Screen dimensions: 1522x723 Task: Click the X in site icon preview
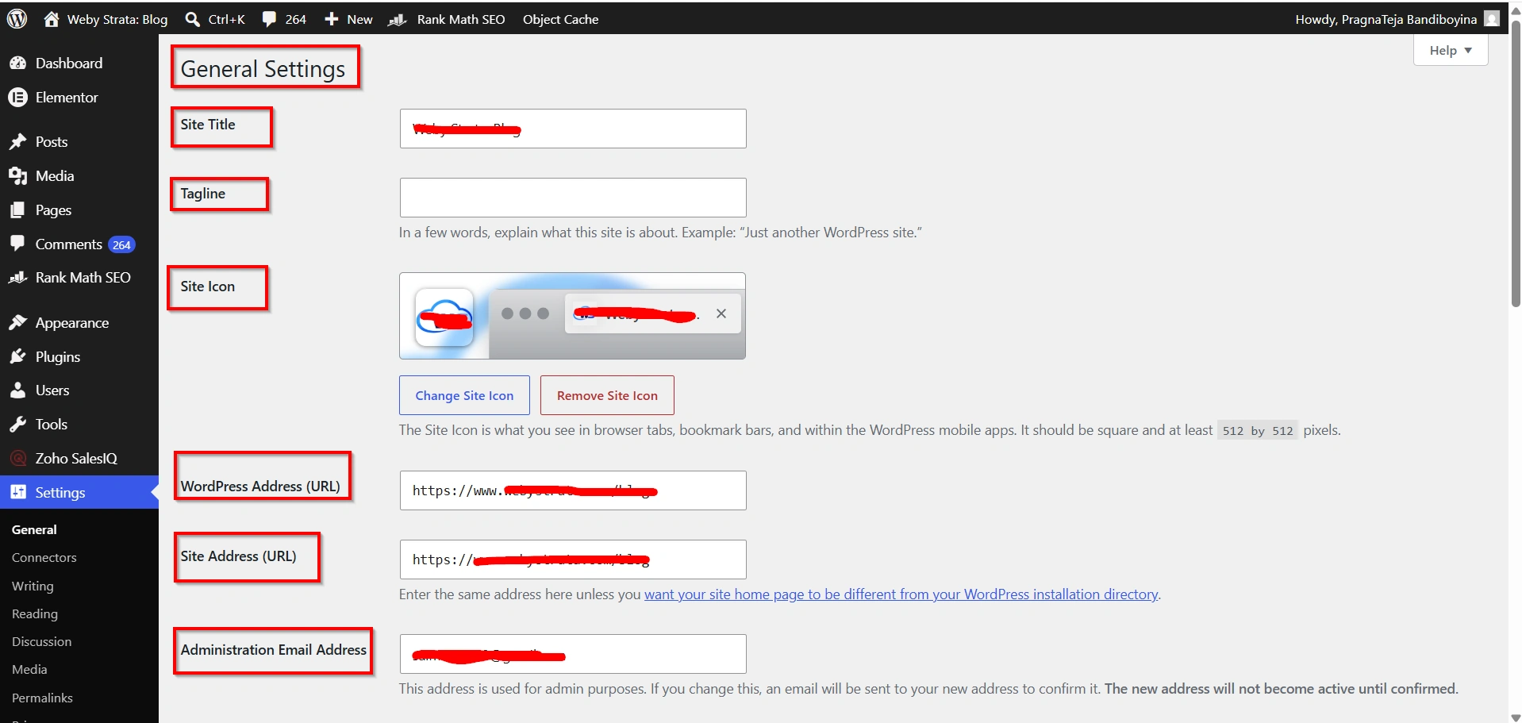(721, 313)
